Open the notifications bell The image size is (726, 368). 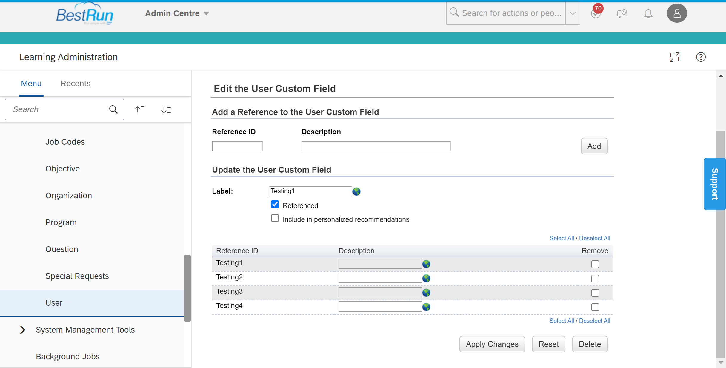click(x=648, y=13)
